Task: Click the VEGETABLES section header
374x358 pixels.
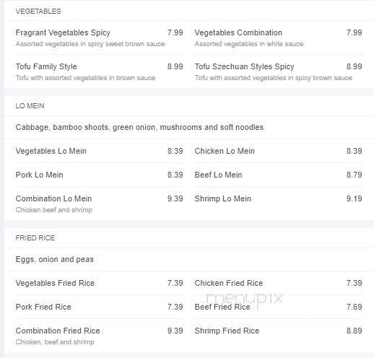Action: click(38, 12)
